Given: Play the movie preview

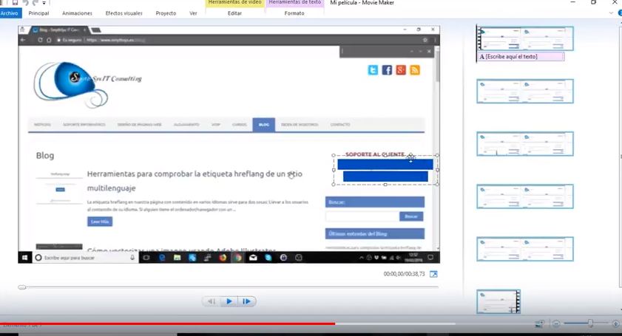Looking at the screenshot, I should click(x=229, y=301).
